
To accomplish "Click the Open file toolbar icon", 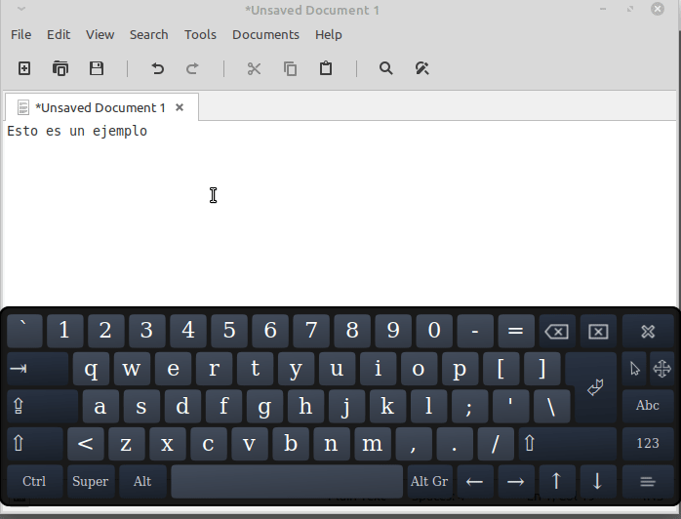I will coord(60,68).
